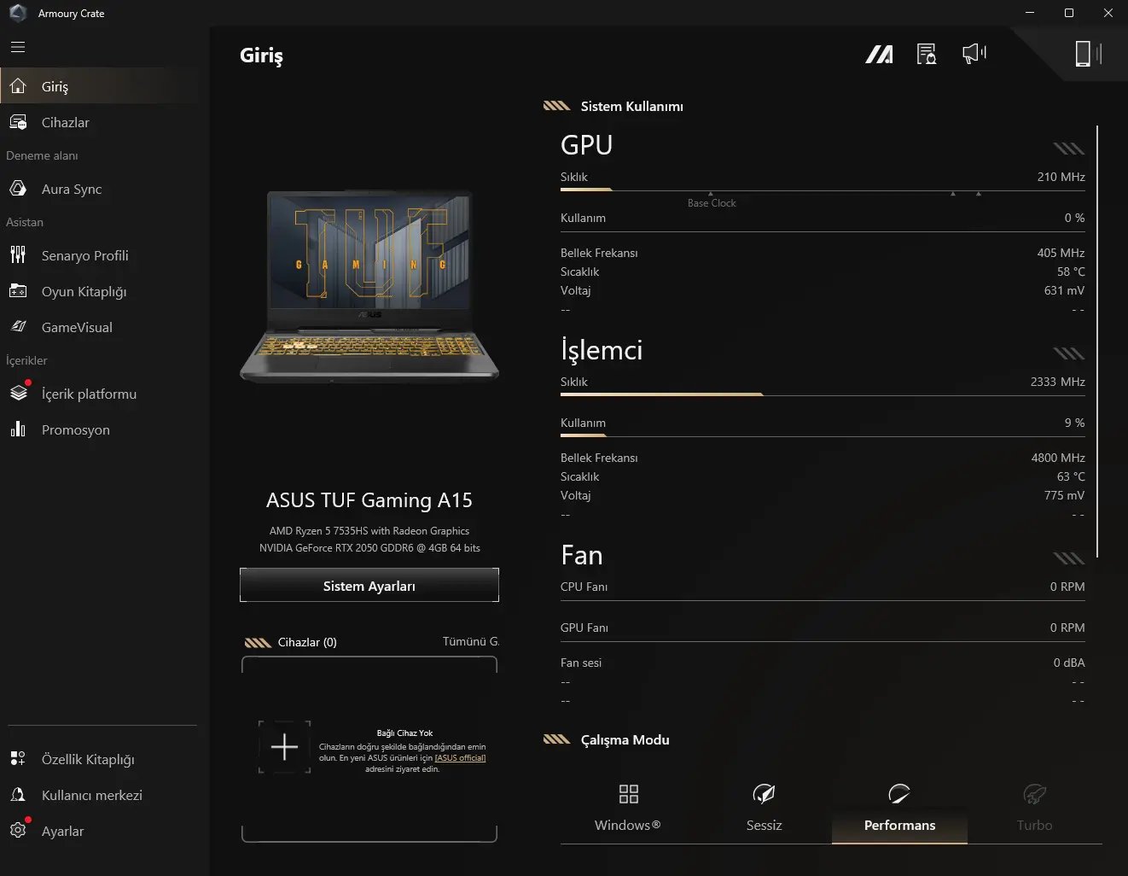This screenshot has height=876, width=1128.
Task: Click the Ayarlar gear icon
Action: [18, 831]
